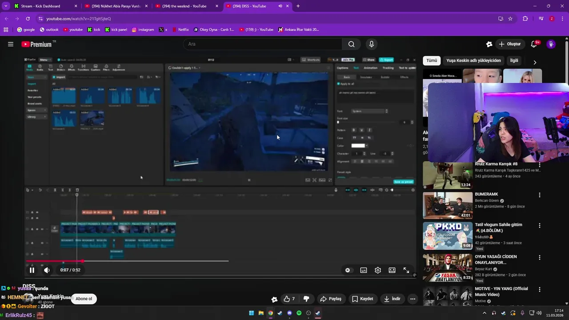Screen dimensions: 569x320
Task: Click the Oluştur button
Action: pyautogui.click(x=509, y=44)
